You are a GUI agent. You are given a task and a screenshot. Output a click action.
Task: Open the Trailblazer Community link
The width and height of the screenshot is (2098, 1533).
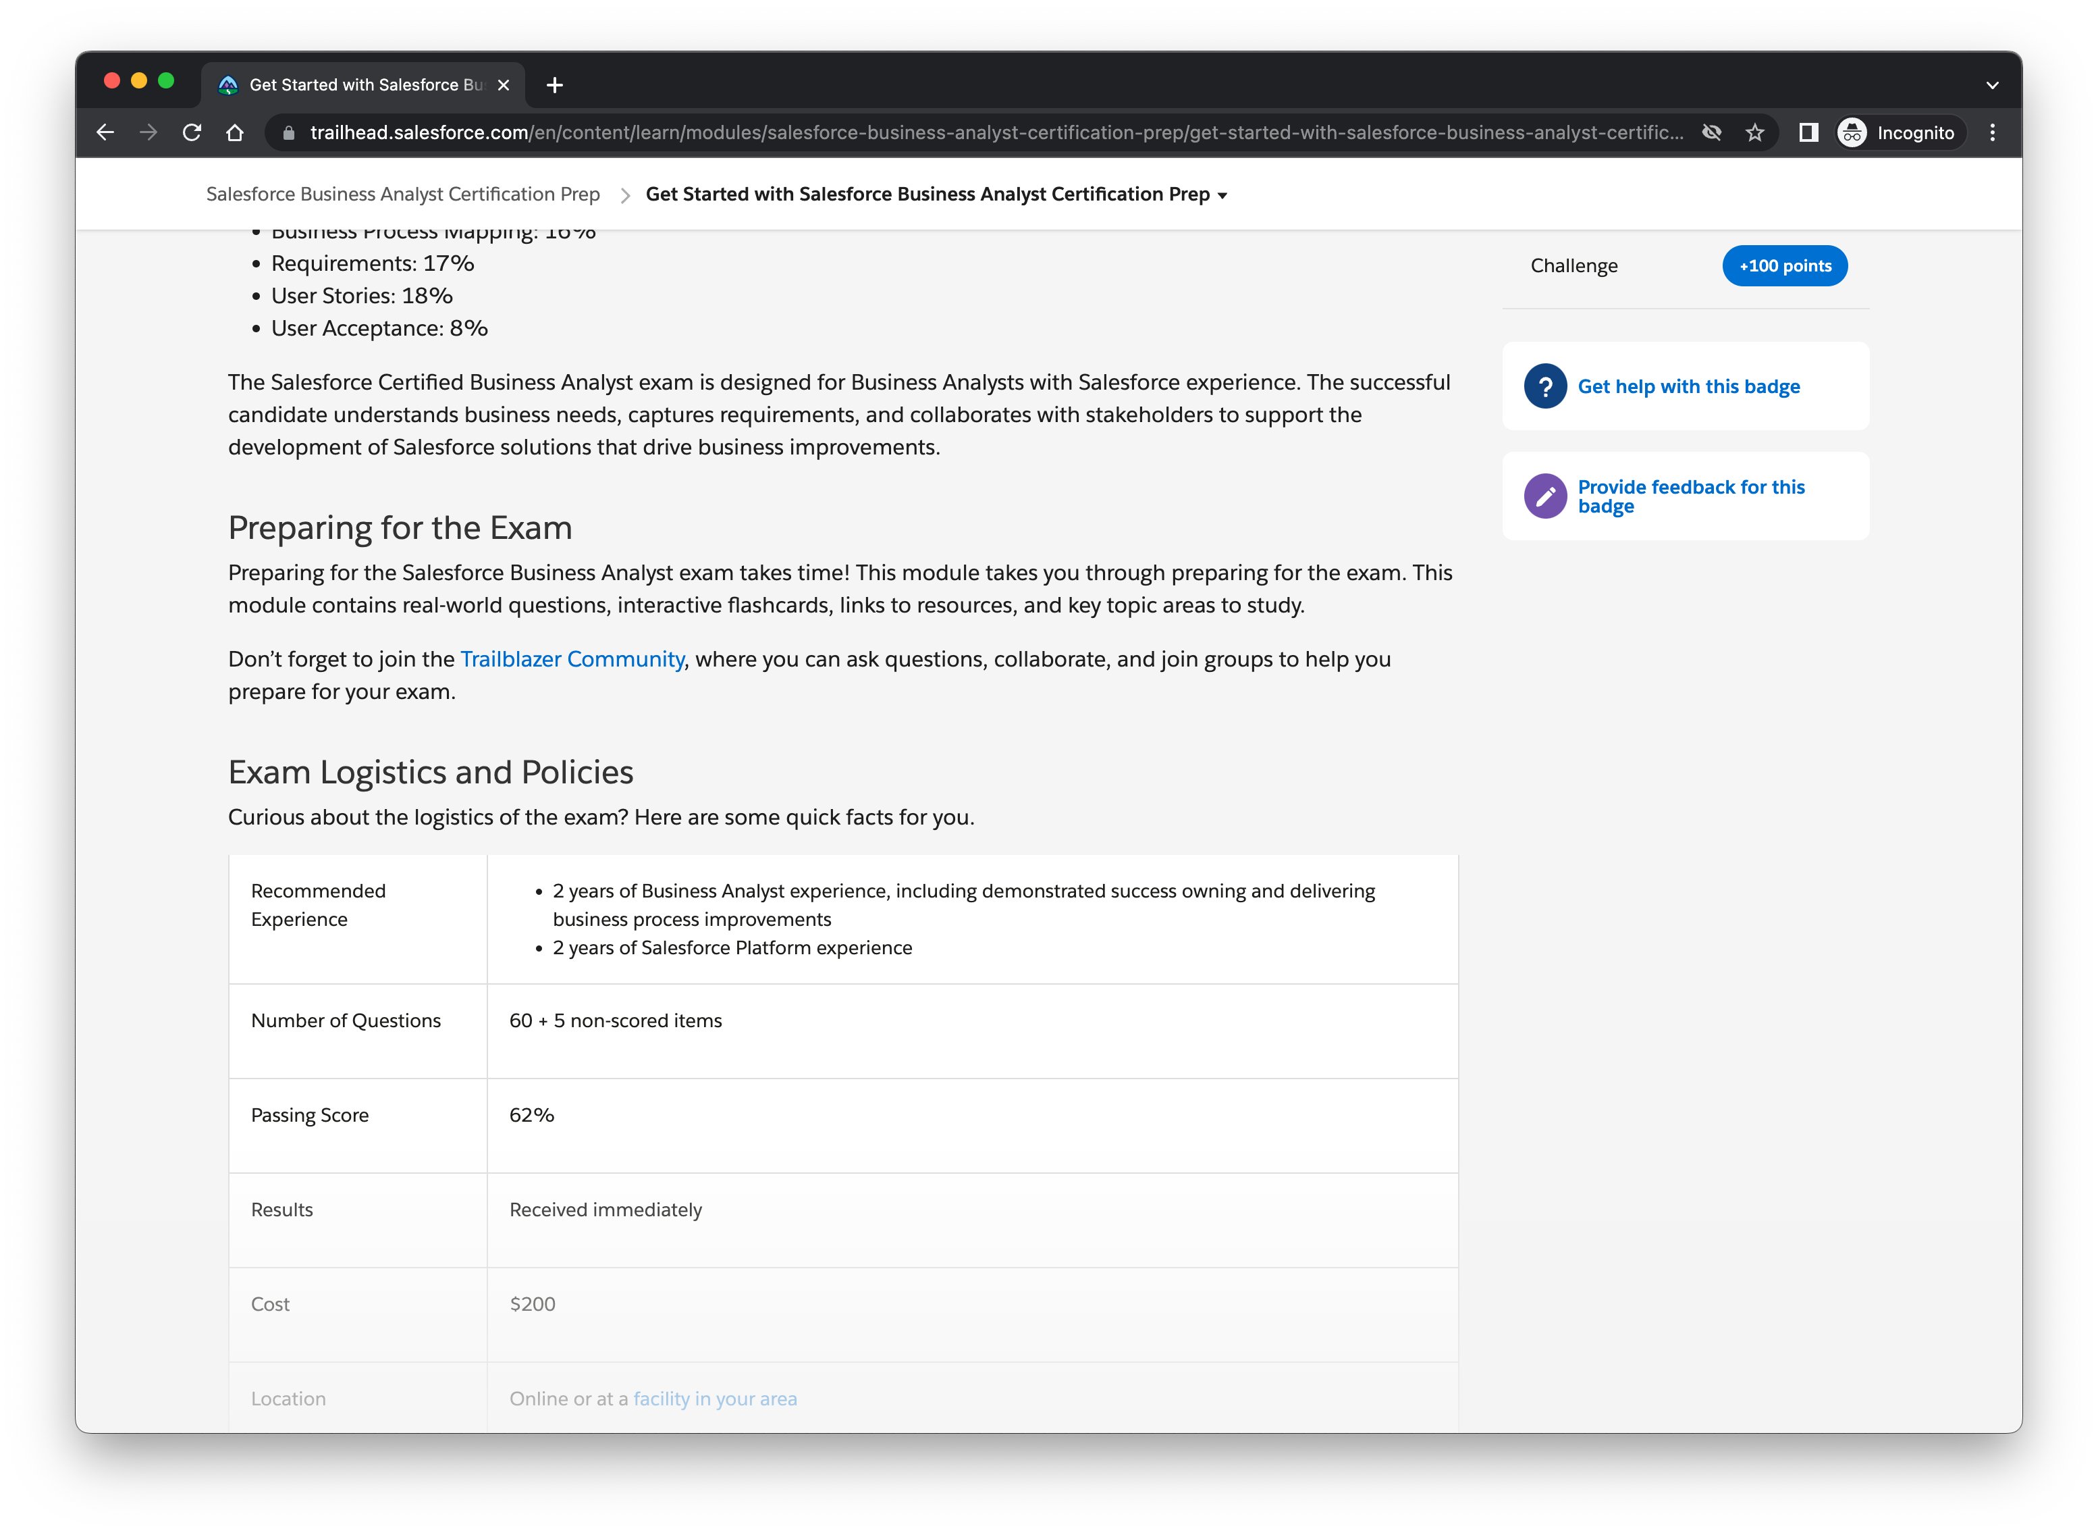click(x=571, y=660)
